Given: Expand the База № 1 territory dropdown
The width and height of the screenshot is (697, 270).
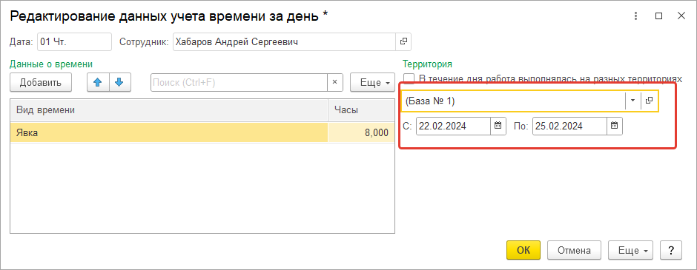Looking at the screenshot, I should (633, 101).
